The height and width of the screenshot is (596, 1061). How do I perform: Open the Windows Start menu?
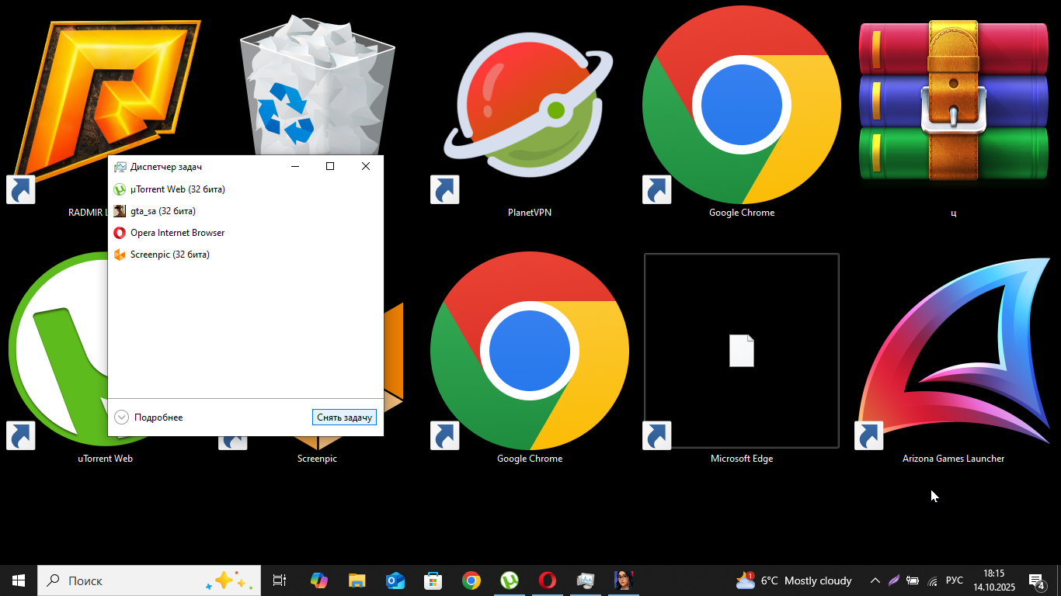19,580
